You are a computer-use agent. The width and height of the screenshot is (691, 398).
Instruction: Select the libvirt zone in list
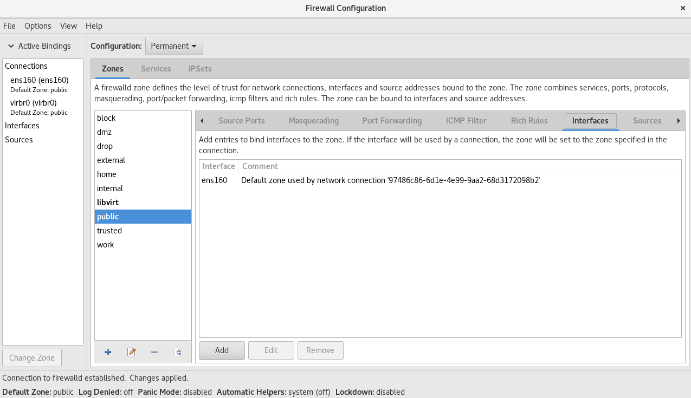(143, 203)
